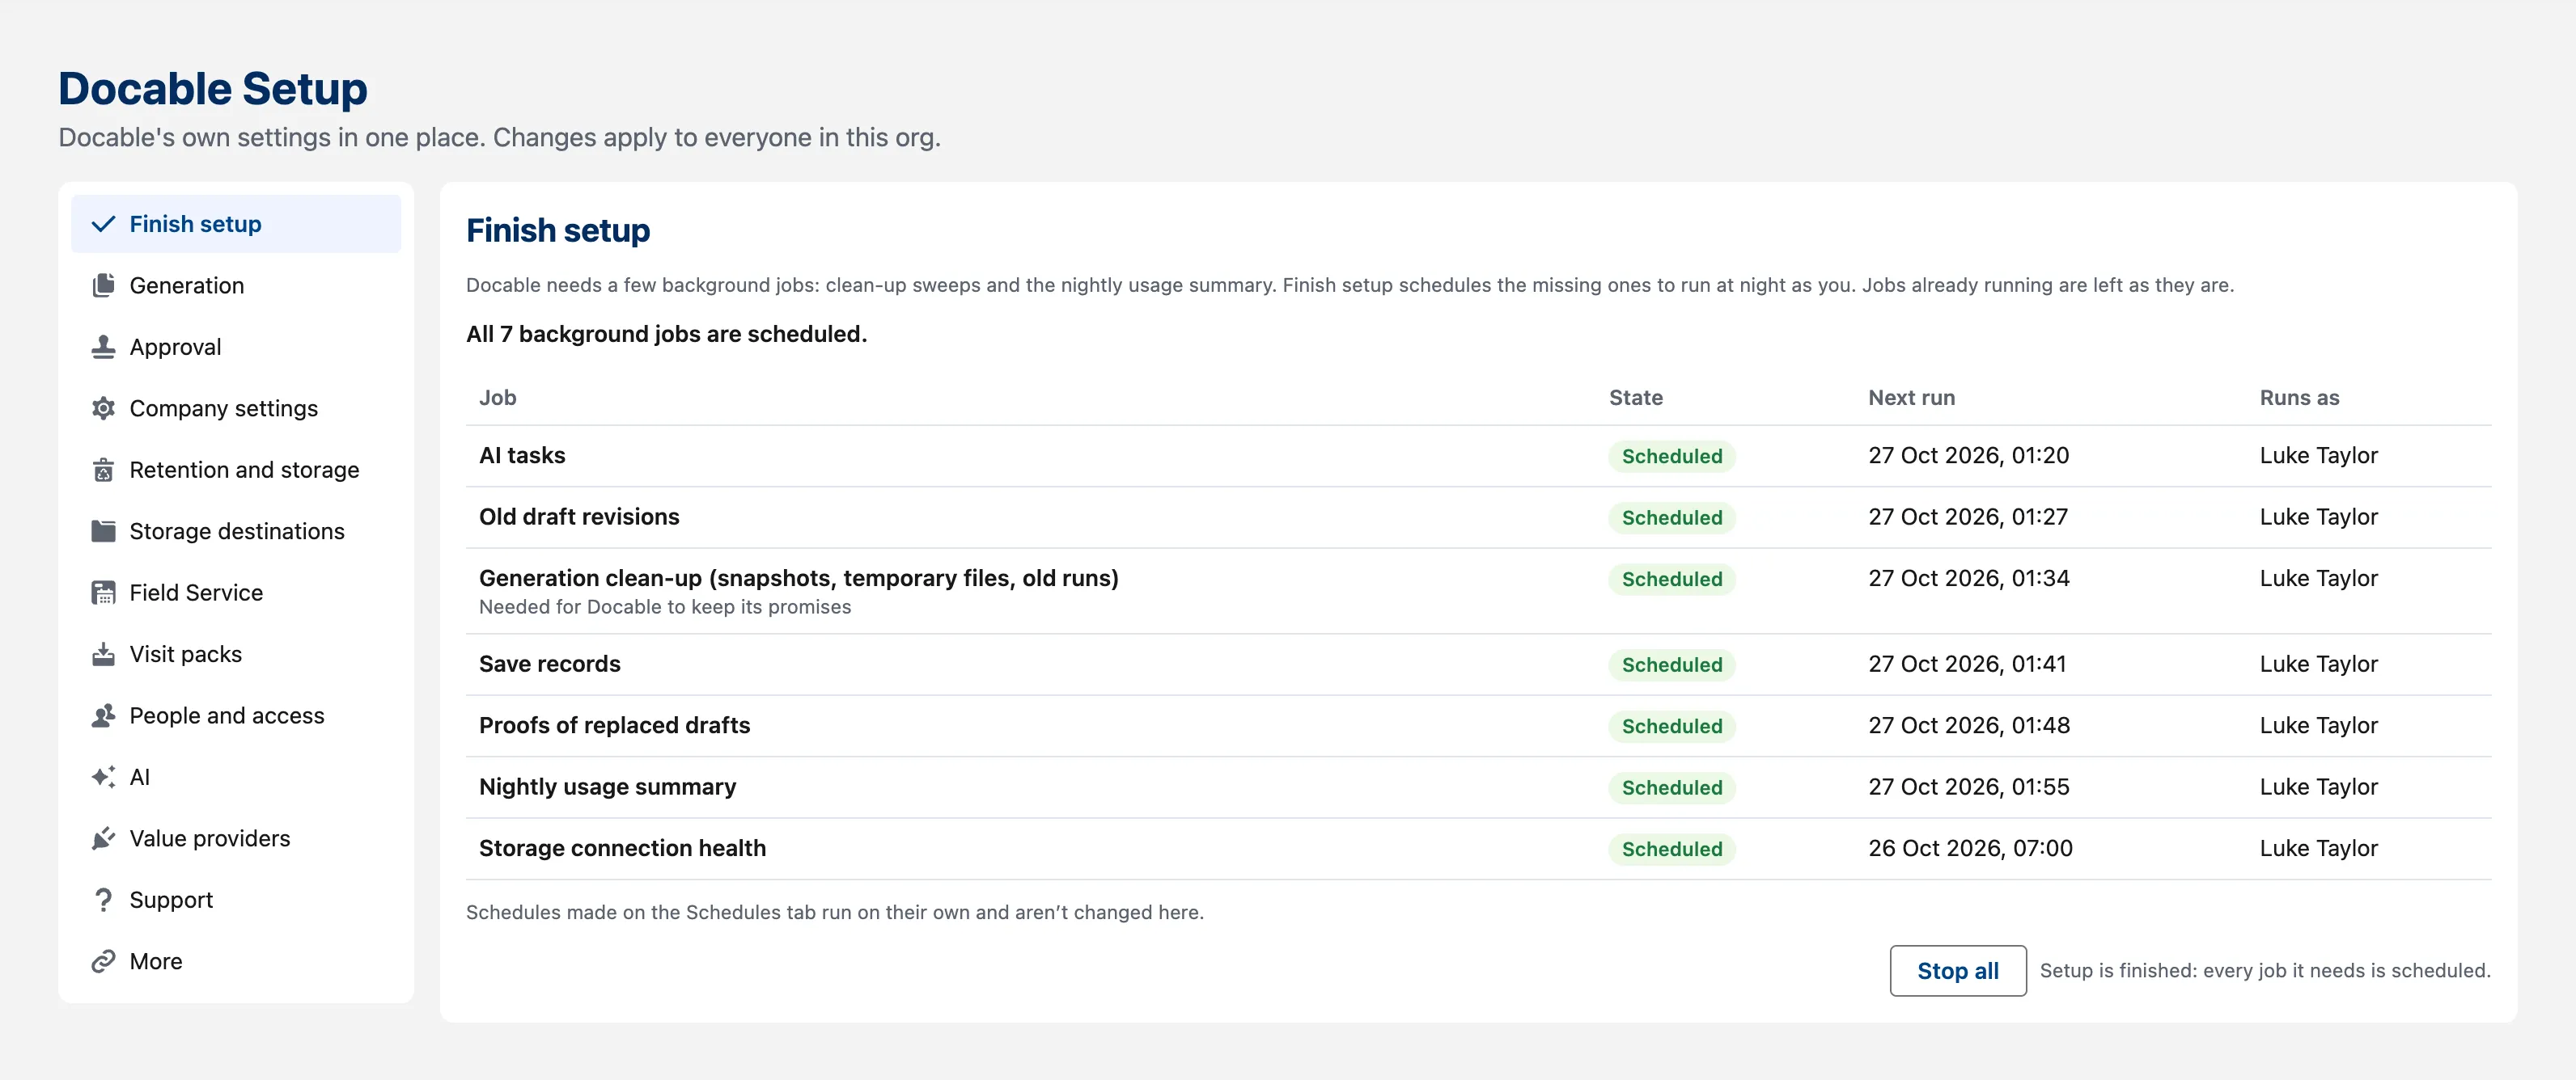2576x1080 pixels.
Task: Click Storage connection health job name
Action: click(622, 848)
